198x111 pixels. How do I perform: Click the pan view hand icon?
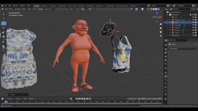click(x=161, y=28)
